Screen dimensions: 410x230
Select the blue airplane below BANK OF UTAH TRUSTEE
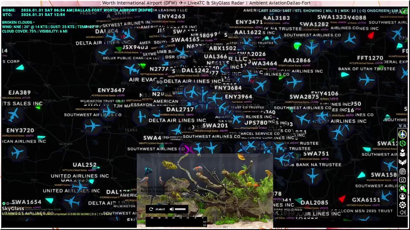point(367,80)
